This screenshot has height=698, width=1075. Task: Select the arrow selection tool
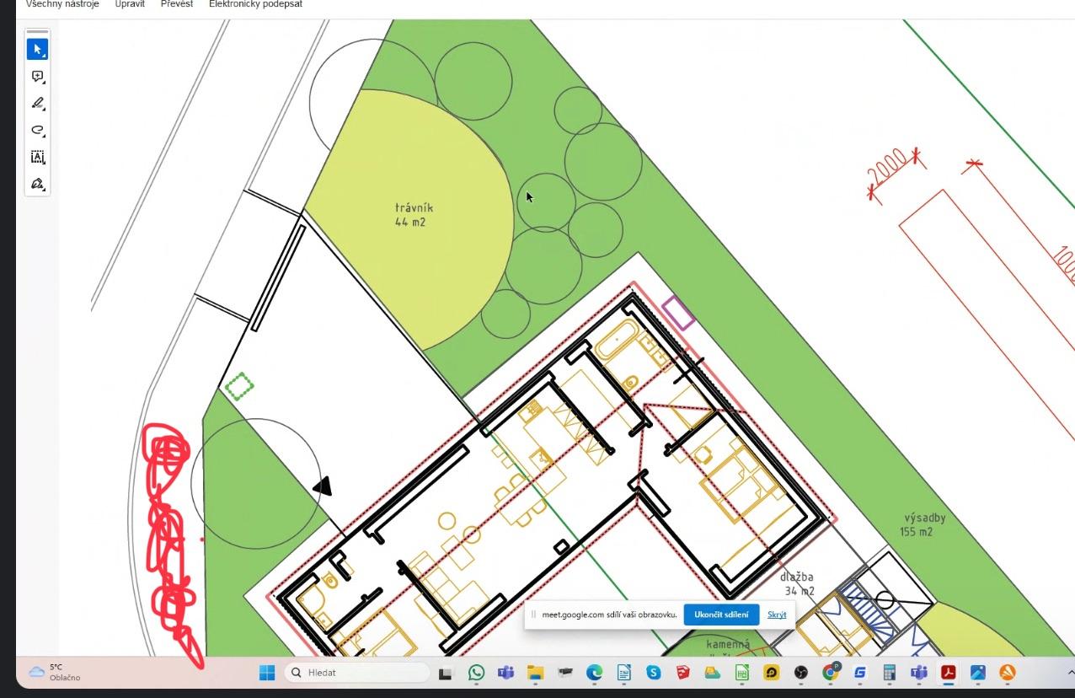[x=37, y=49]
